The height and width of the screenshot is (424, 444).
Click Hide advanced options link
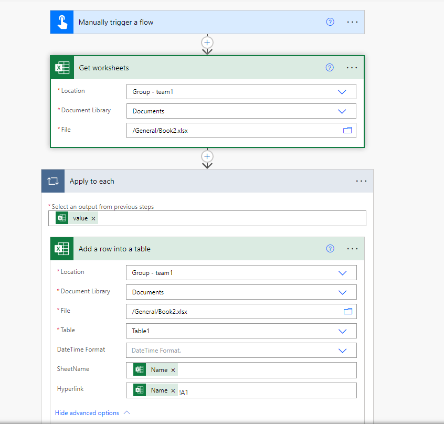click(x=87, y=413)
